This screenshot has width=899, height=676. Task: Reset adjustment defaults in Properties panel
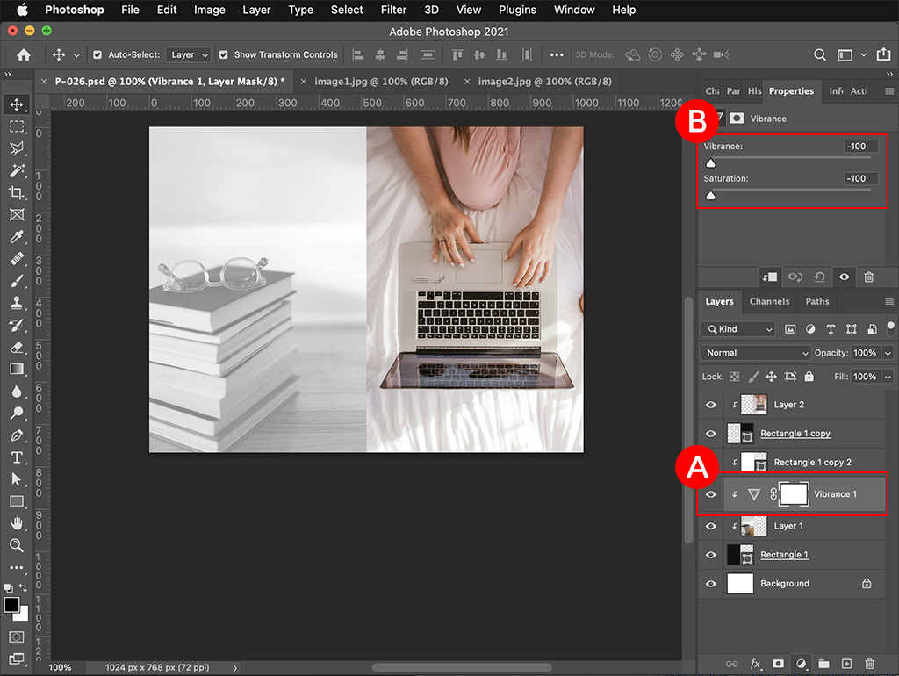tap(819, 277)
